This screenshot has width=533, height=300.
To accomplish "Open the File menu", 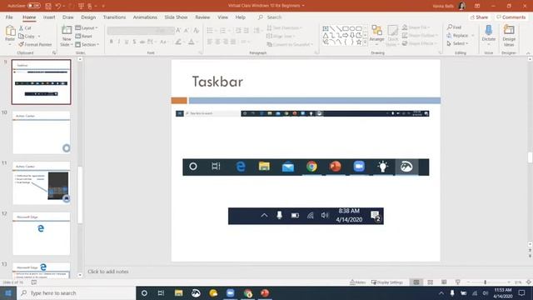I will pyautogui.click(x=9, y=17).
